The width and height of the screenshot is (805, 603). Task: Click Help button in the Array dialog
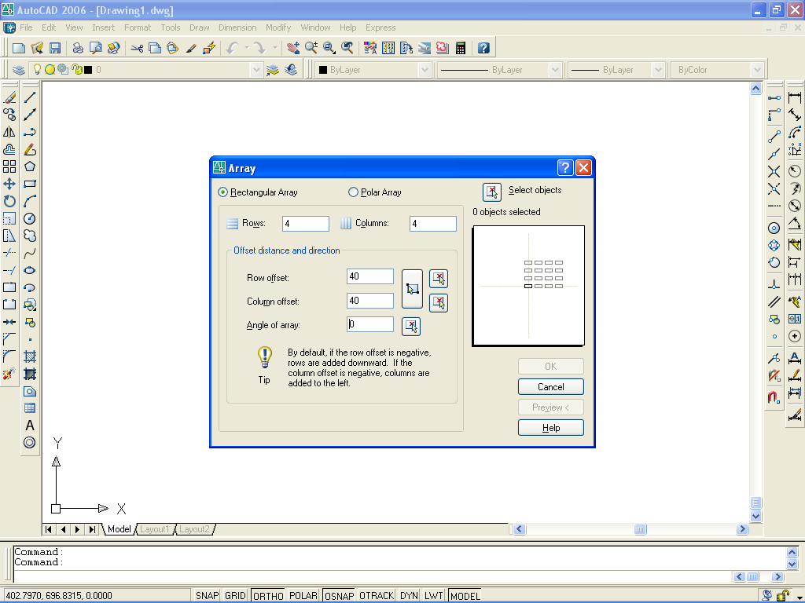point(551,428)
